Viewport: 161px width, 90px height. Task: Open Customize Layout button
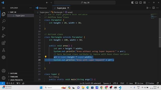[x=144, y=2]
